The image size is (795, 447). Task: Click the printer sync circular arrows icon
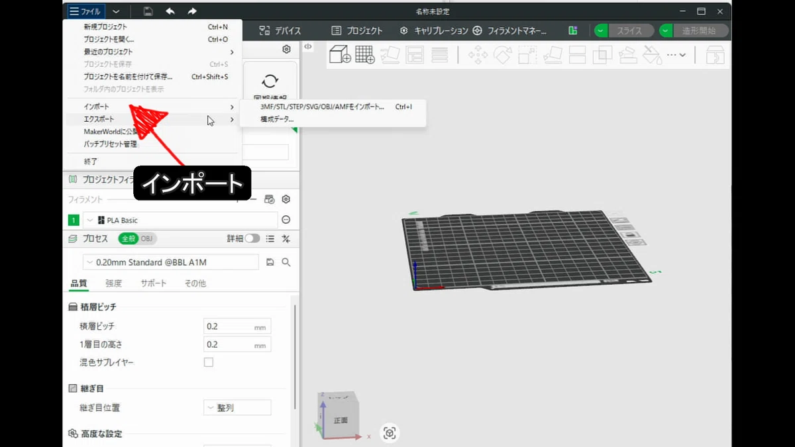(x=270, y=81)
